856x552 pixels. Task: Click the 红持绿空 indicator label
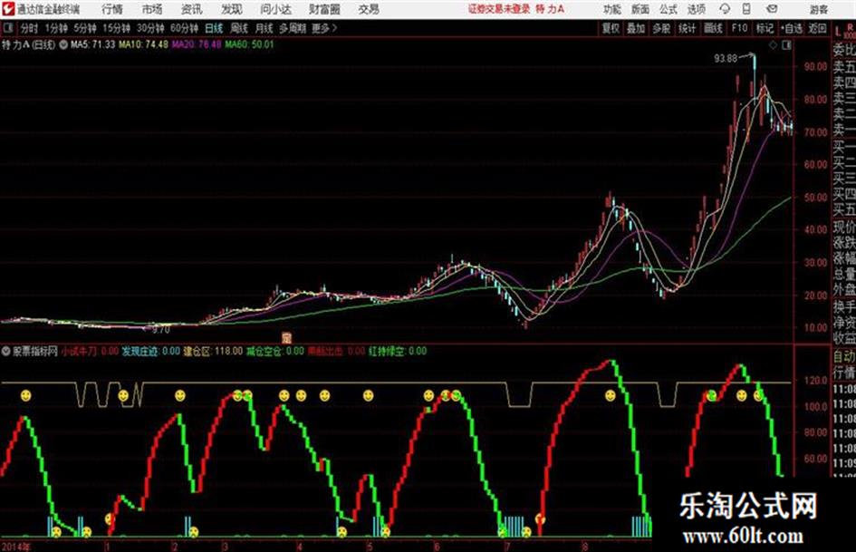point(398,351)
